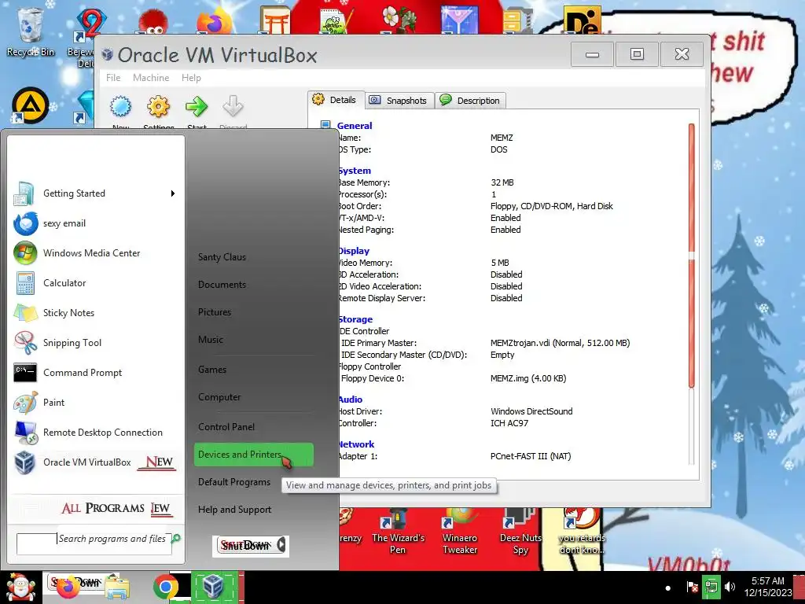Click the General section heading link
Viewport: 805px width, 604px height.
tap(355, 125)
